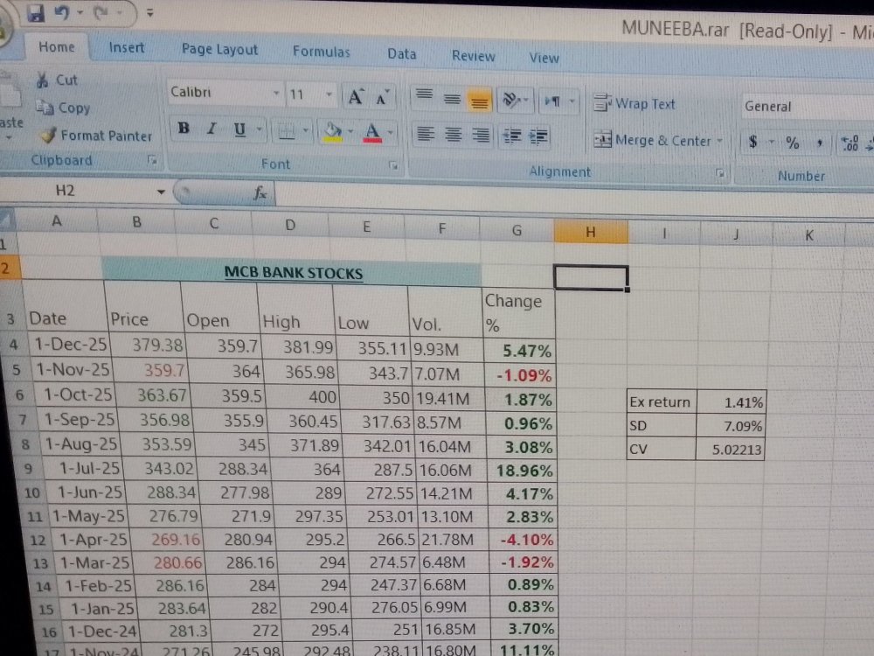Image resolution: width=874 pixels, height=656 pixels.
Task: Select the SD value 7.09% cell
Action: (x=731, y=426)
